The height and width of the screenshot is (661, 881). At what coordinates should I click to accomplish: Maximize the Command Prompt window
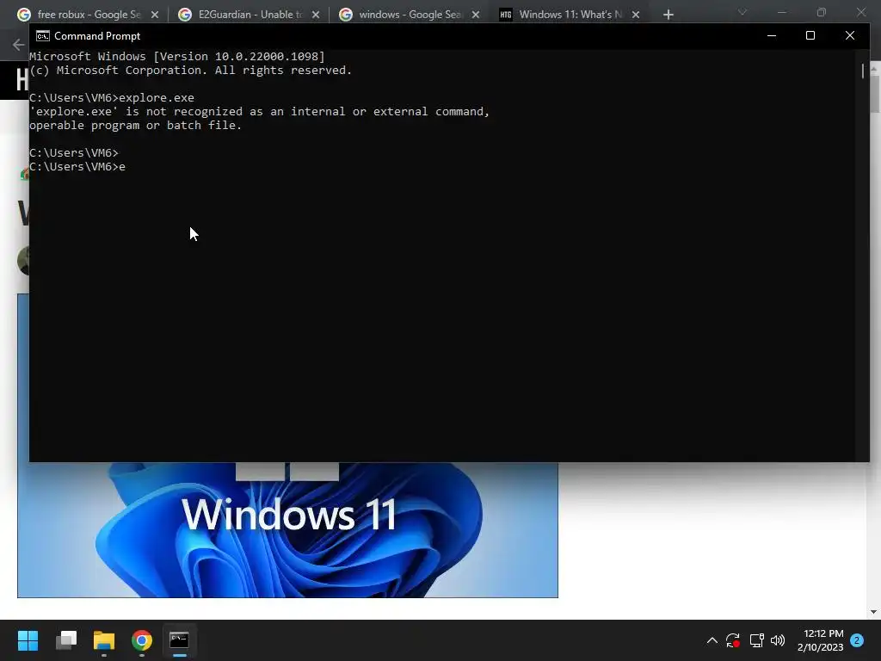(x=810, y=35)
